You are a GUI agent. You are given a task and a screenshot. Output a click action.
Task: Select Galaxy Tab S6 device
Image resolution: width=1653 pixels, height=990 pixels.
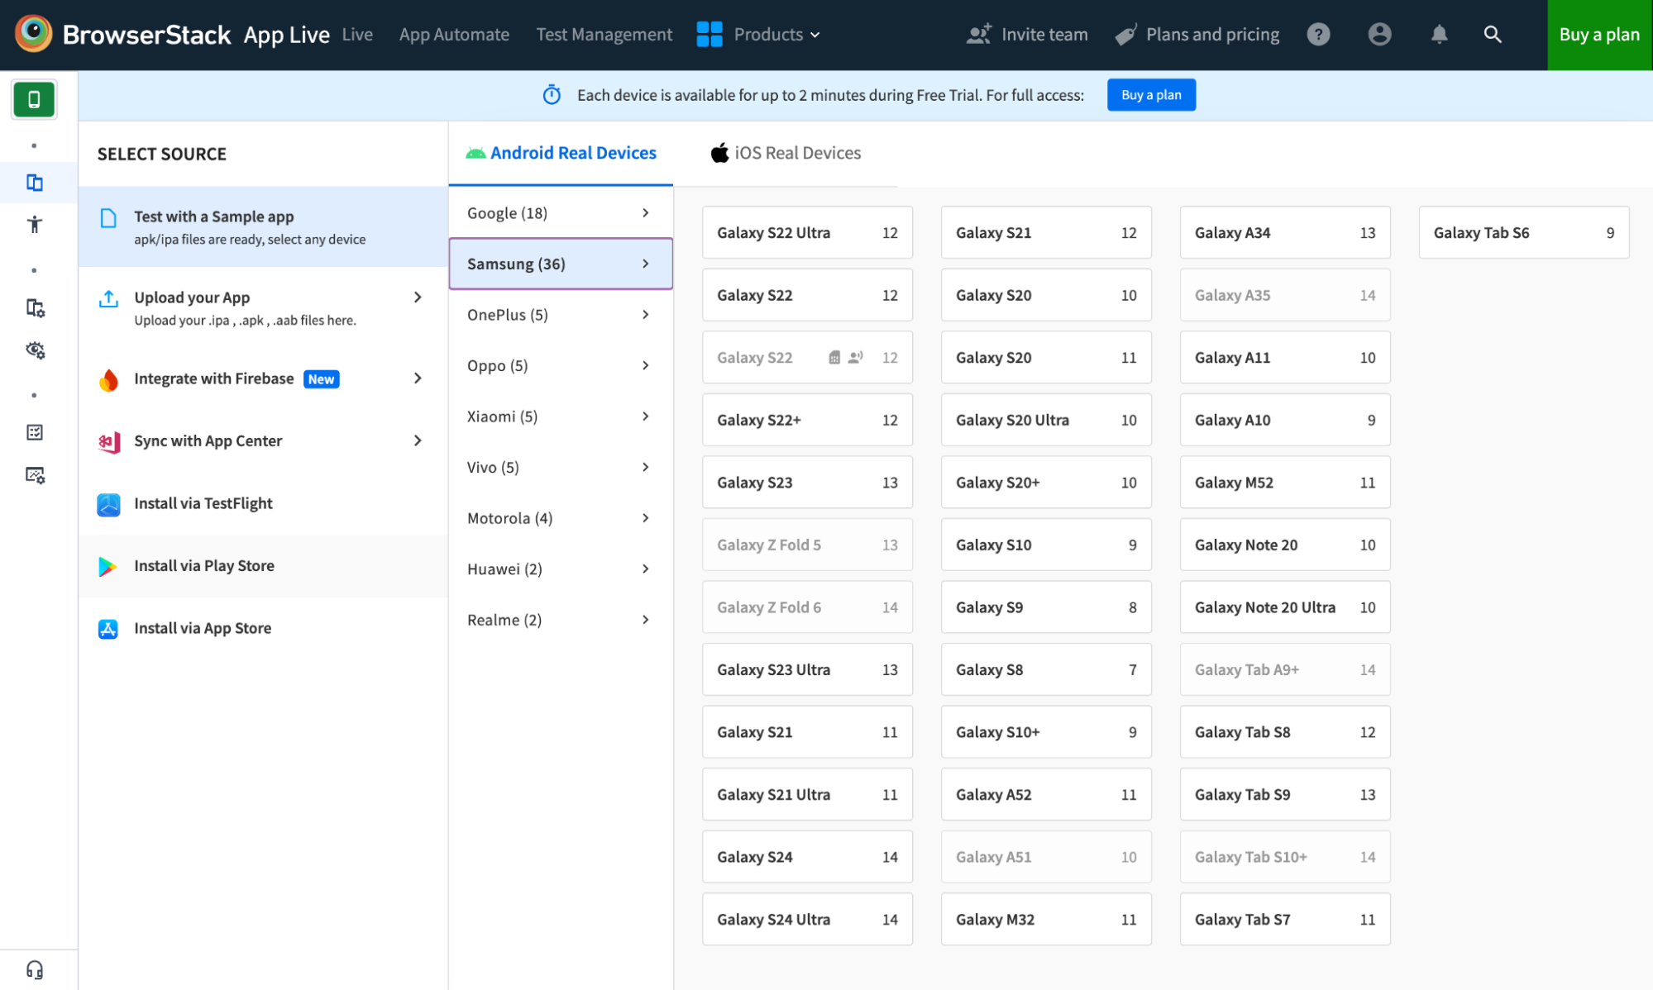click(1524, 232)
